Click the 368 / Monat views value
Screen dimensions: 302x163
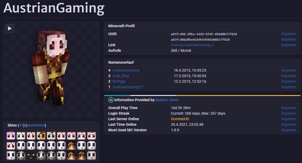tap(181, 50)
